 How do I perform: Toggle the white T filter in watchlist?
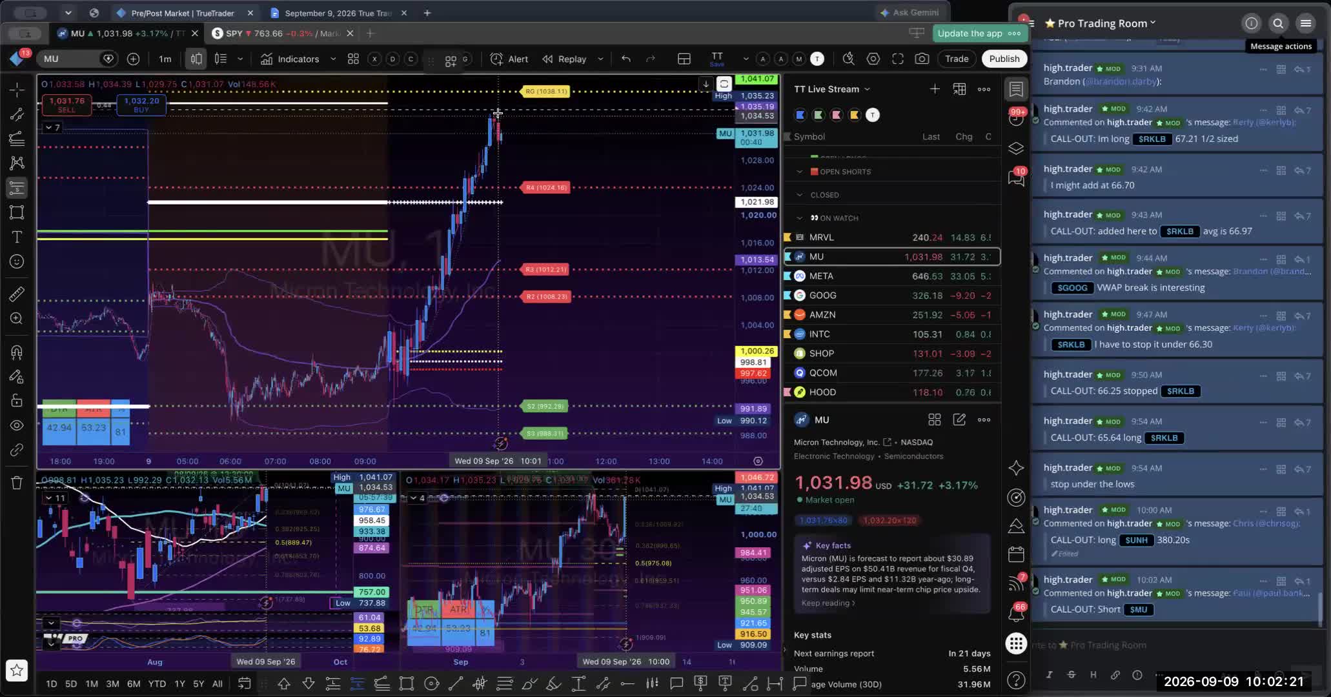[x=873, y=115]
